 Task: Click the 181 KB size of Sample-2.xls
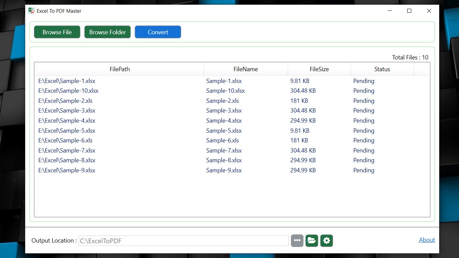click(x=299, y=101)
